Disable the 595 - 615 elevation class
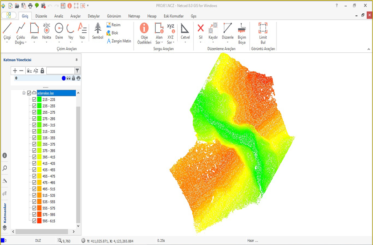This screenshot has width=373, height=245. (x=34, y=221)
